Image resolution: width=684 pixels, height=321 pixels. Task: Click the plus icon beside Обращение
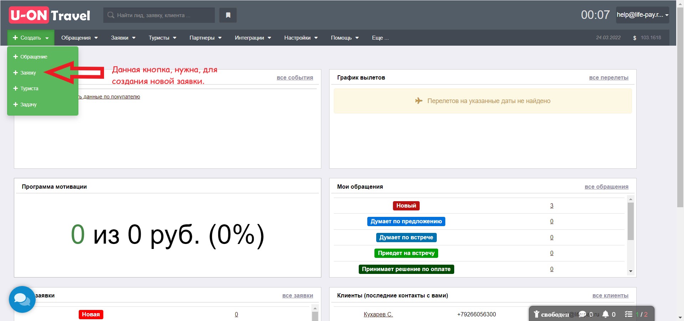point(15,56)
